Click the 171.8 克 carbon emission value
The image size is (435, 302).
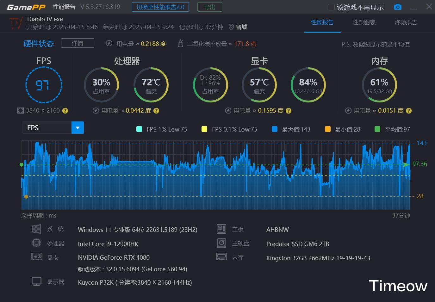[245, 44]
